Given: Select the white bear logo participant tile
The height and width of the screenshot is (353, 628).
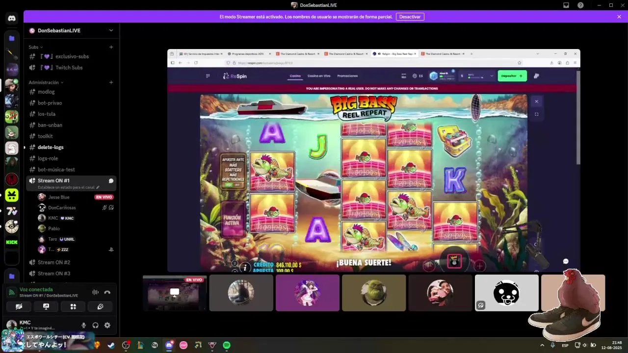Looking at the screenshot, I should (x=507, y=293).
